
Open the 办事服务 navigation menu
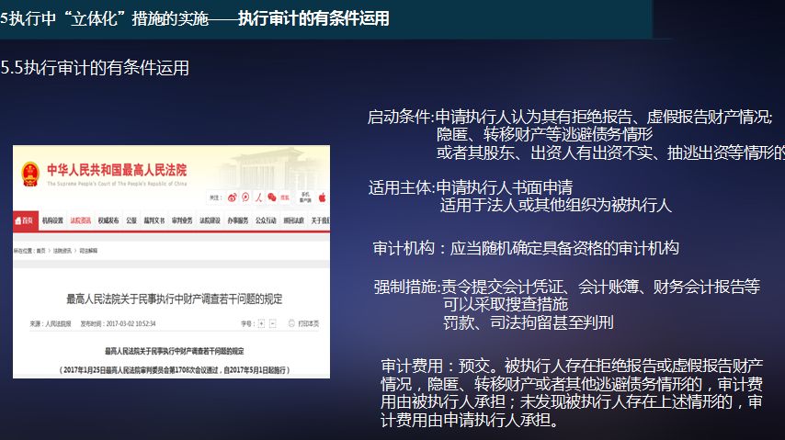coord(238,220)
